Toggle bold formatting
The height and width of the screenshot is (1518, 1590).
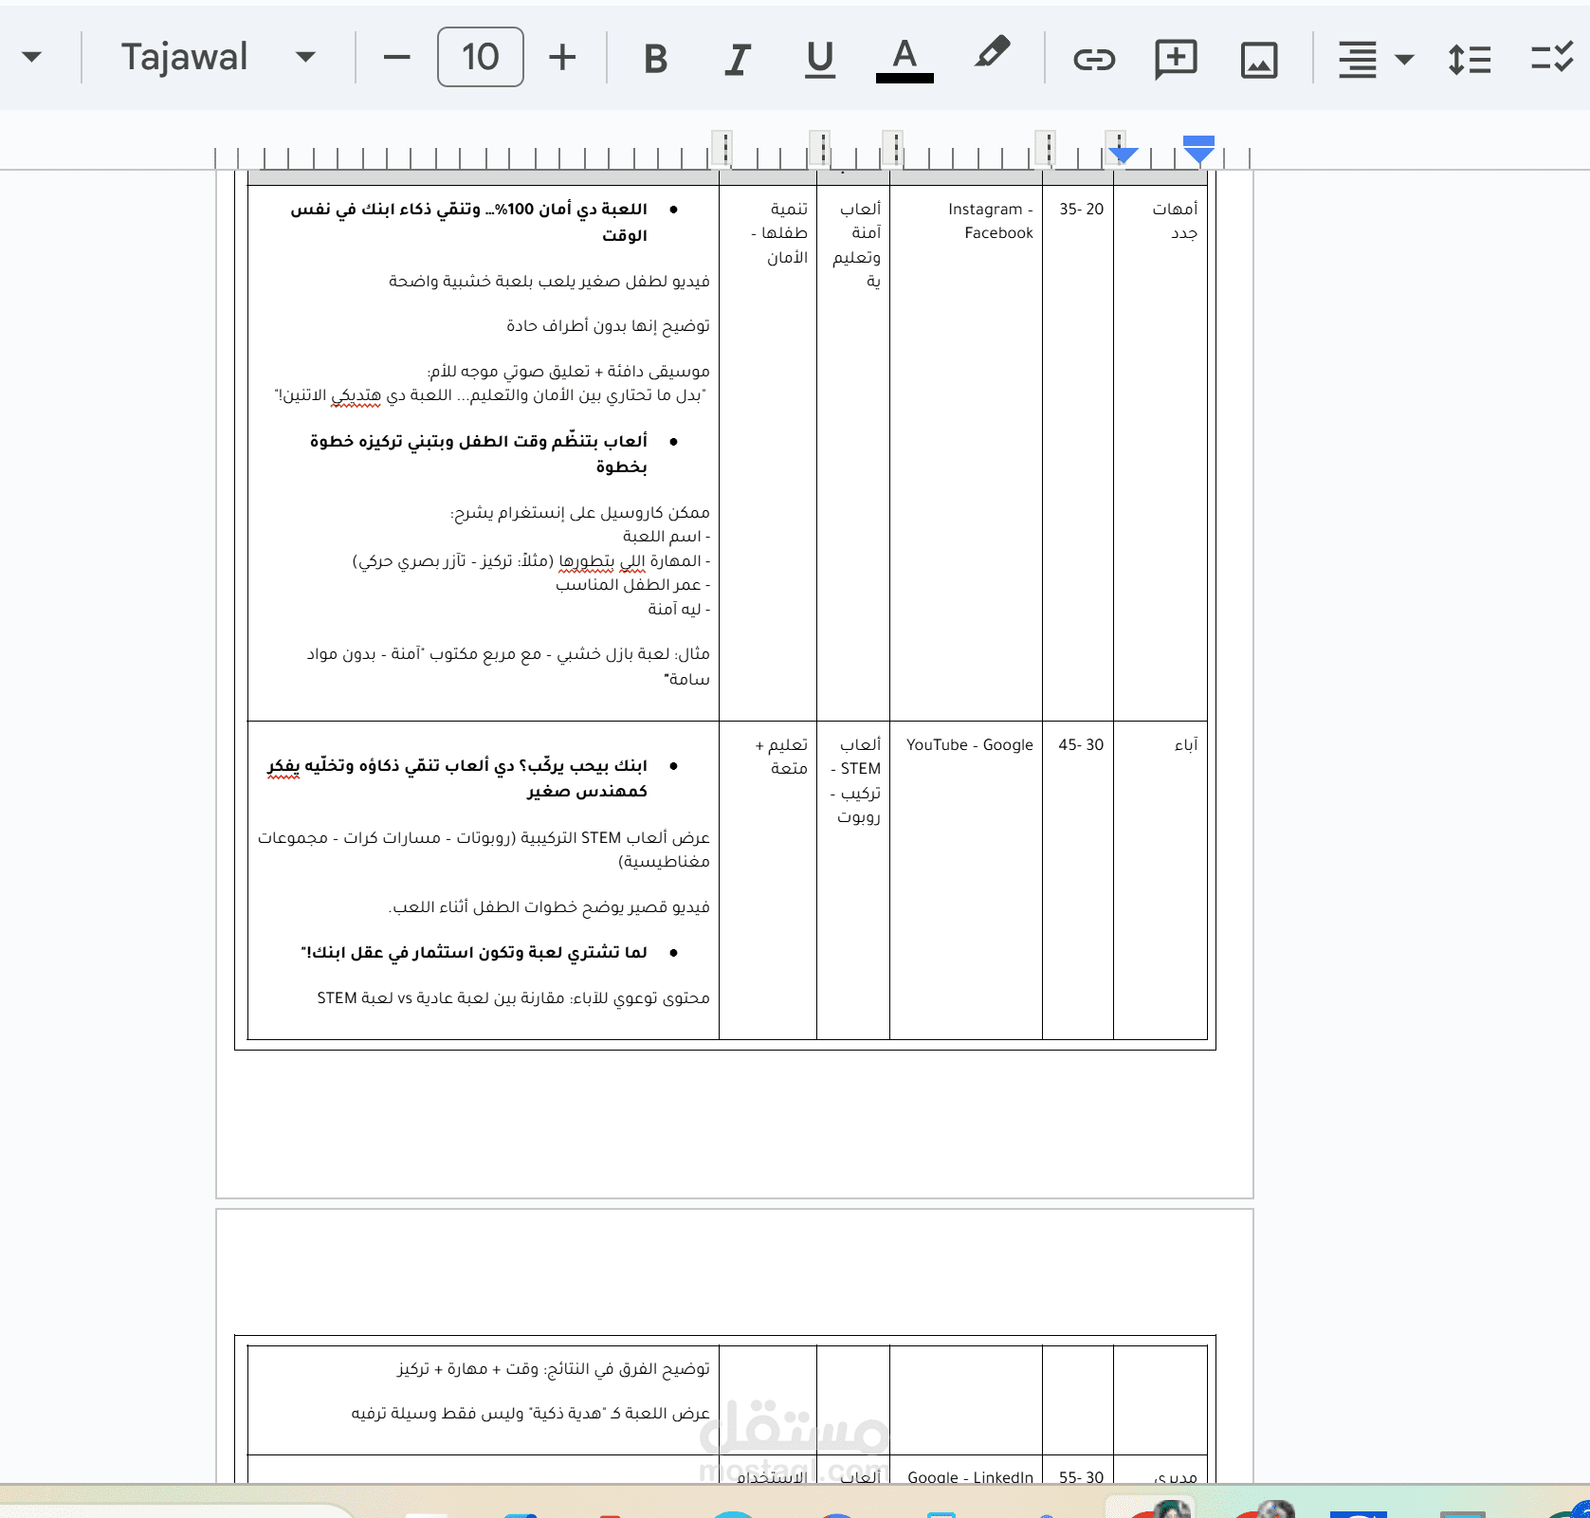[655, 59]
